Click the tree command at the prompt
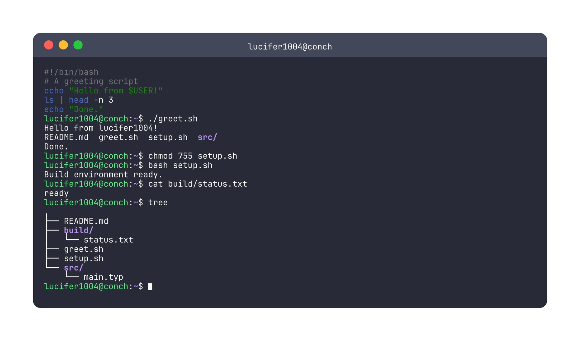The image size is (580, 341). (158, 203)
